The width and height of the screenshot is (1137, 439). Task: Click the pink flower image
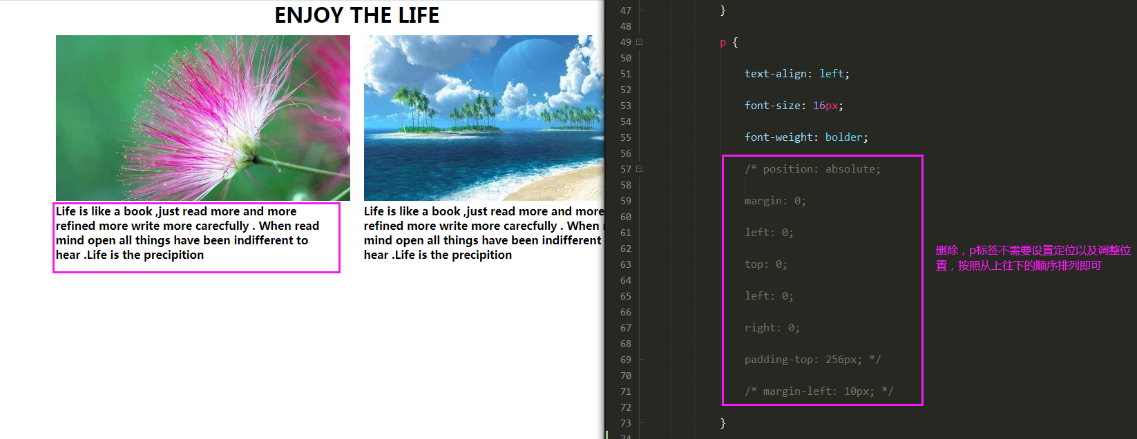(203, 118)
